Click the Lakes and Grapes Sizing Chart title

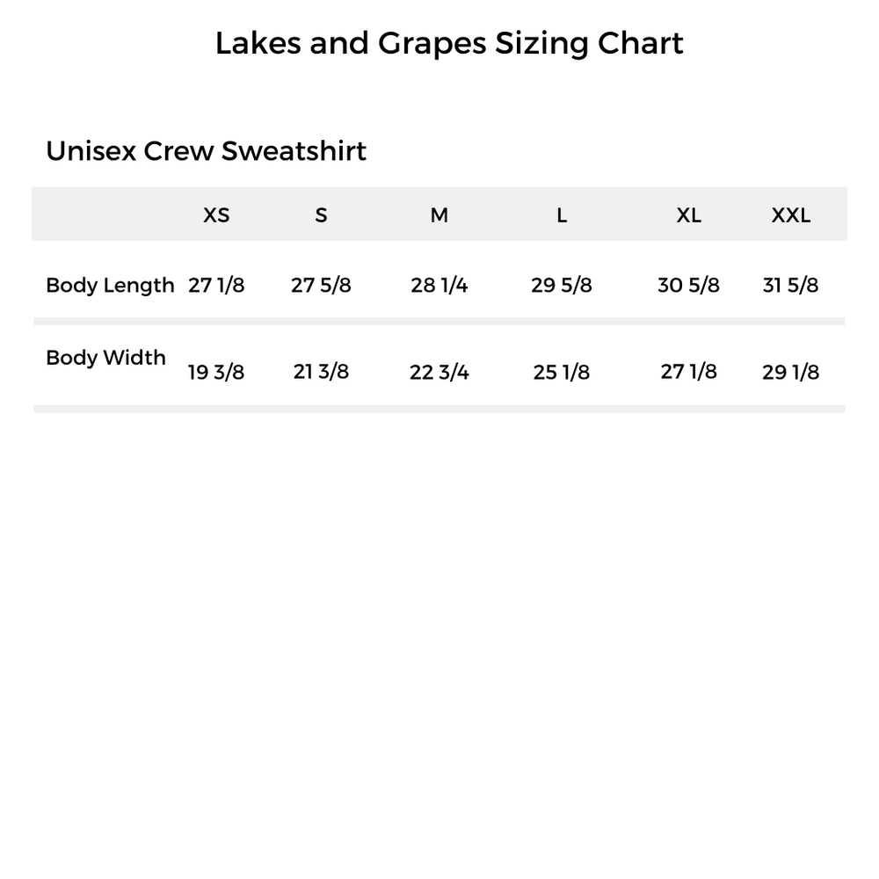click(449, 43)
